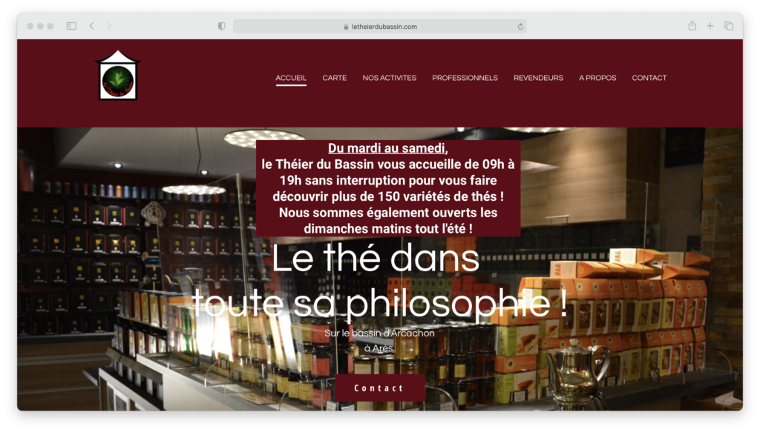This screenshot has width=760, height=432.
Task: Open the Share sheet icon
Action: click(692, 26)
